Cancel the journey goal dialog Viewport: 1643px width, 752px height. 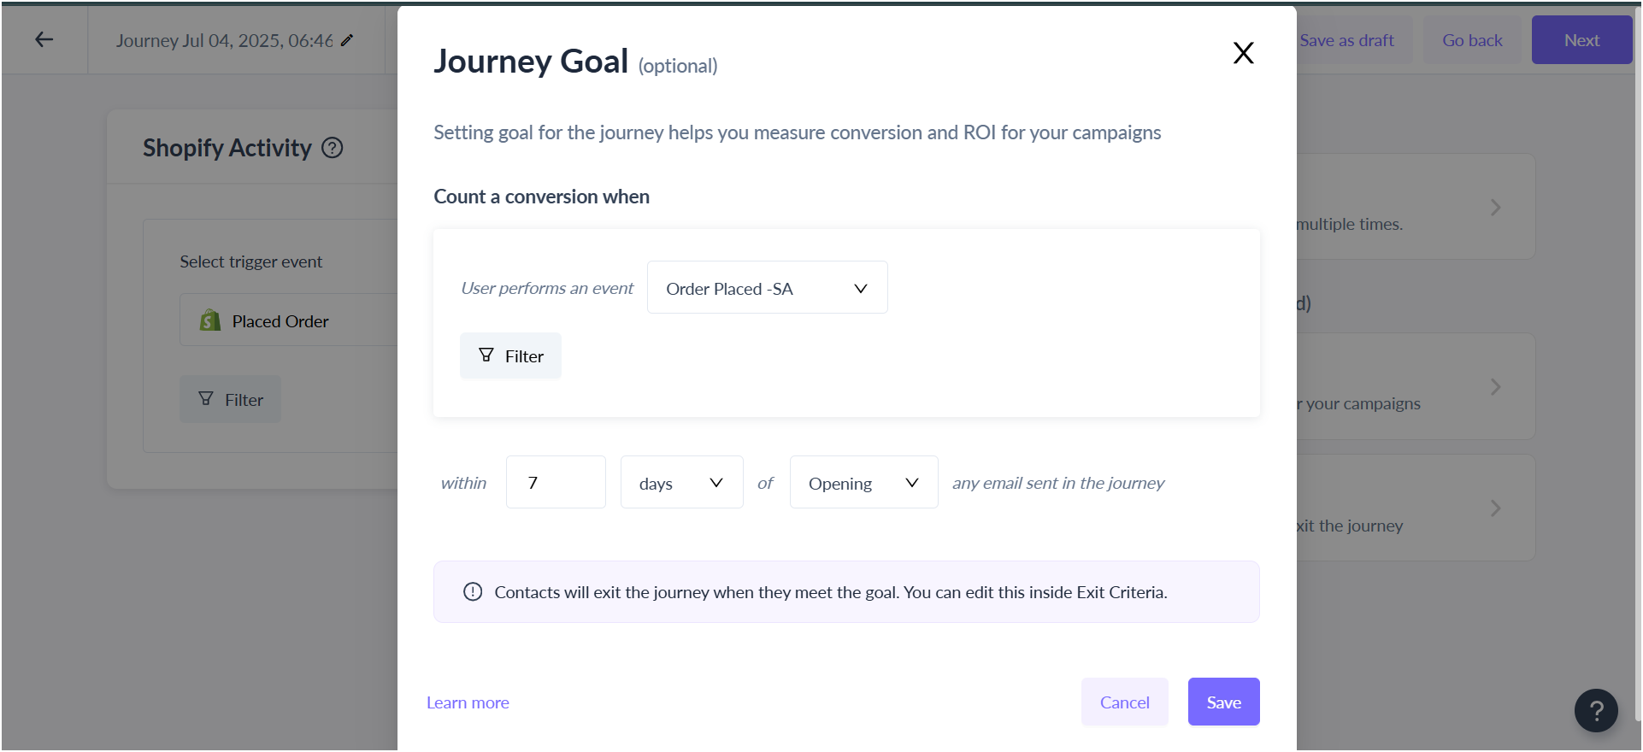tap(1124, 702)
